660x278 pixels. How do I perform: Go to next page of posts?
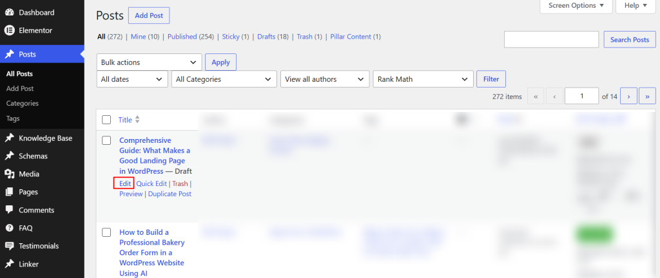coord(628,96)
